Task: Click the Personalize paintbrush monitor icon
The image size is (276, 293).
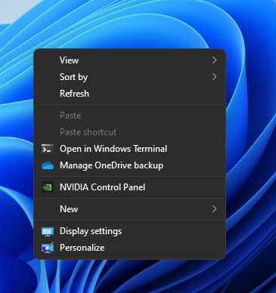Action: tap(48, 248)
